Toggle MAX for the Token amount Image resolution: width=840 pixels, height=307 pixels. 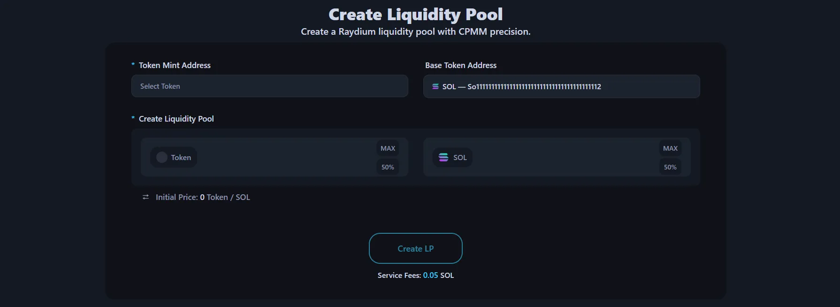coord(388,148)
